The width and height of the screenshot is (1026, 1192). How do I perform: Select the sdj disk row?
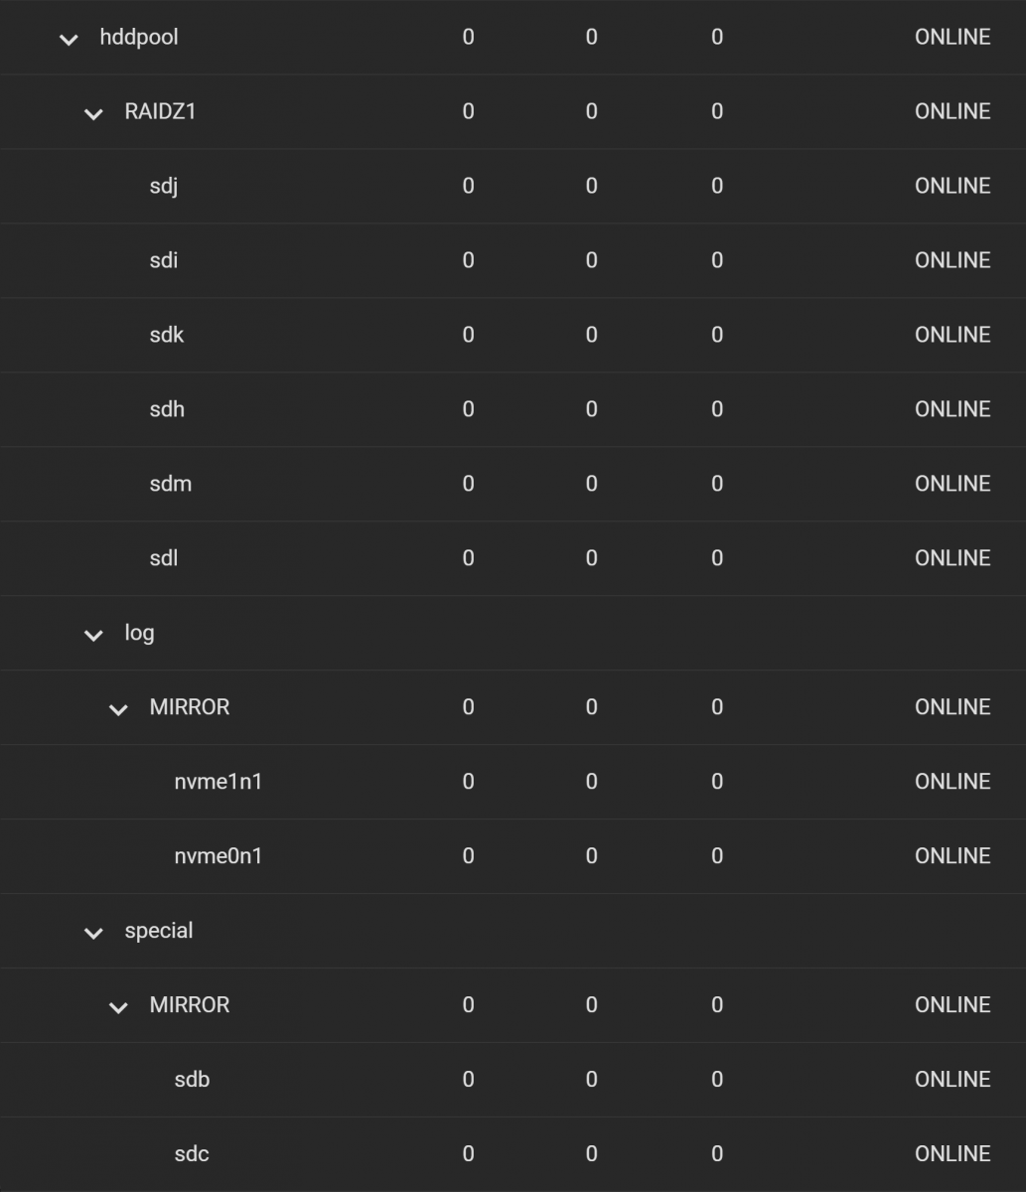[513, 186]
